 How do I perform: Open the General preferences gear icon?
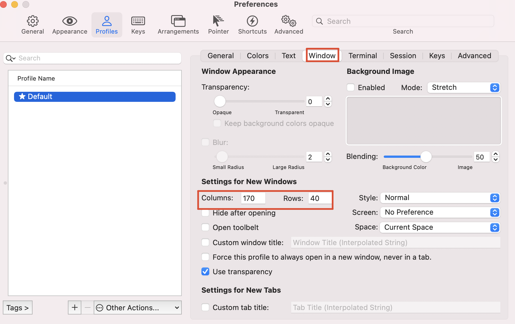[33, 21]
